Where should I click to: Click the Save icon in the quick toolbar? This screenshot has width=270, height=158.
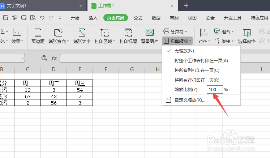coord(6,18)
